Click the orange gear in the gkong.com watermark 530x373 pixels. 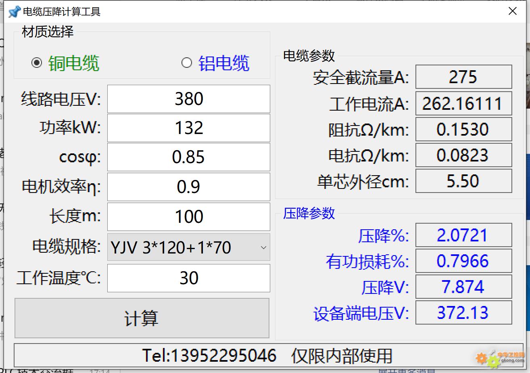pos(482,358)
